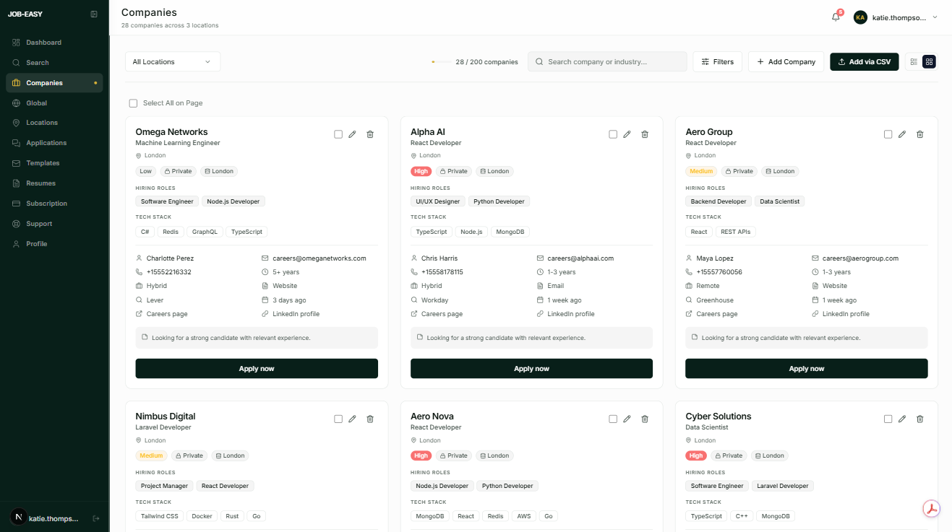The image size is (952, 532).
Task: Edit Omega Networks with pencil icon
Action: 352,134
